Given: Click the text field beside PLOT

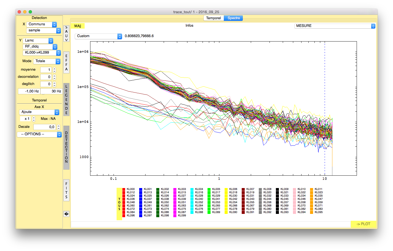Looking at the screenshot, I should coord(211,224).
